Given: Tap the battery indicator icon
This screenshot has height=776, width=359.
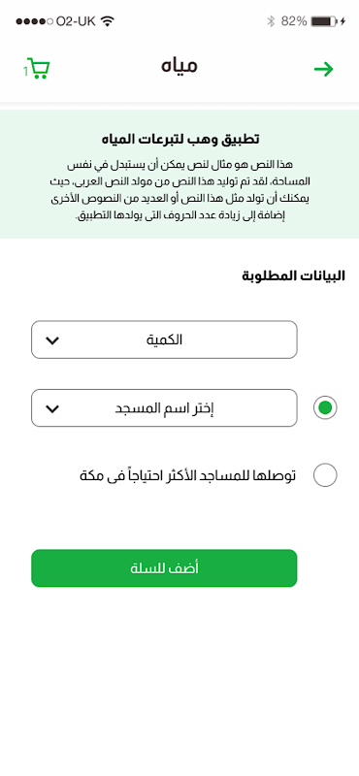Looking at the screenshot, I should (x=324, y=21).
